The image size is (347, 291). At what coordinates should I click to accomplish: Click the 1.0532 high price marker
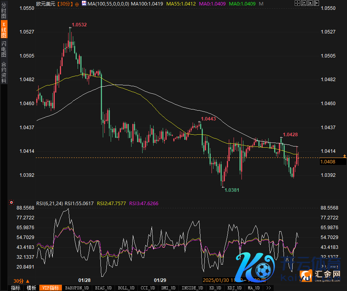[79, 24]
